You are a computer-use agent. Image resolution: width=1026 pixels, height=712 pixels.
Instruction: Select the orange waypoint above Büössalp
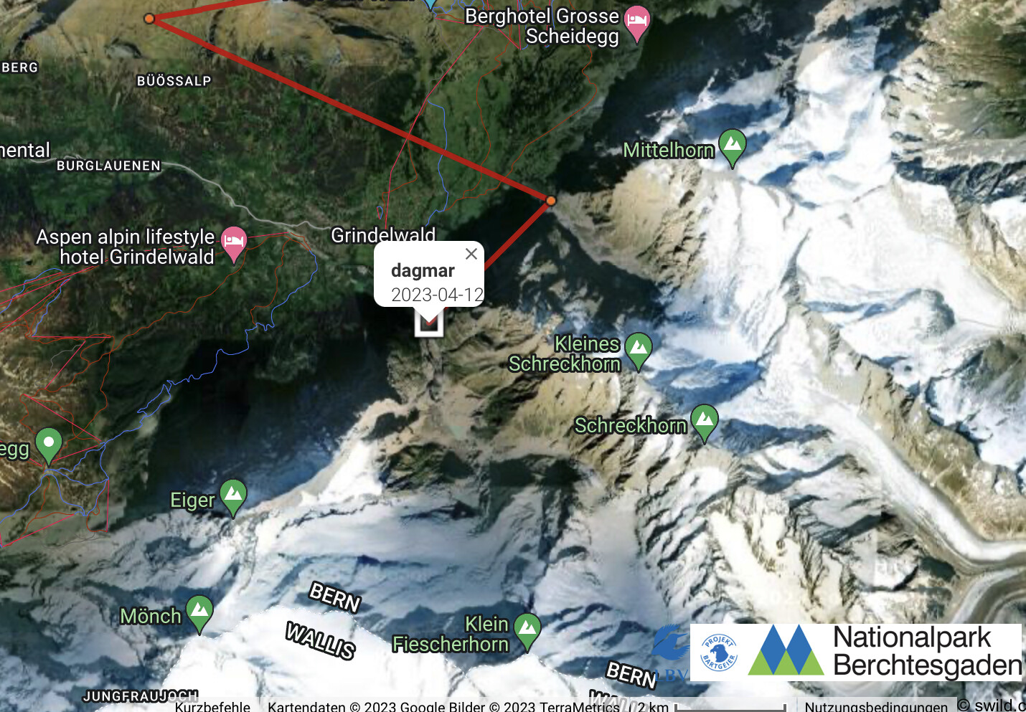tap(149, 19)
